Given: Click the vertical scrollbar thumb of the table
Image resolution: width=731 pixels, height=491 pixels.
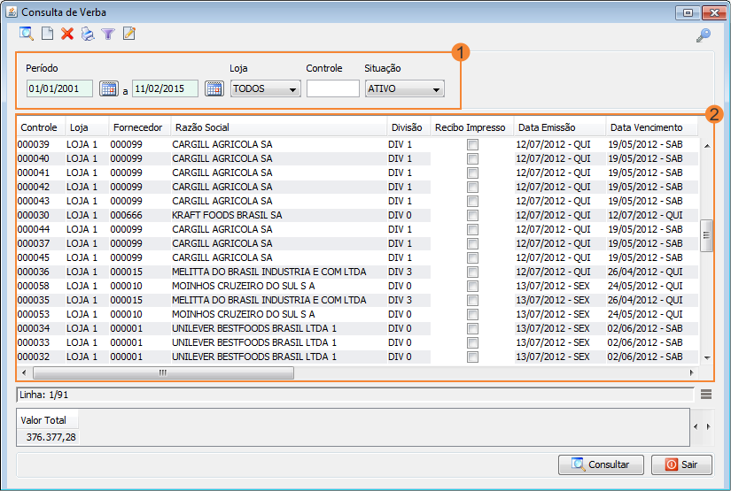Looking at the screenshot, I should pos(707,235).
